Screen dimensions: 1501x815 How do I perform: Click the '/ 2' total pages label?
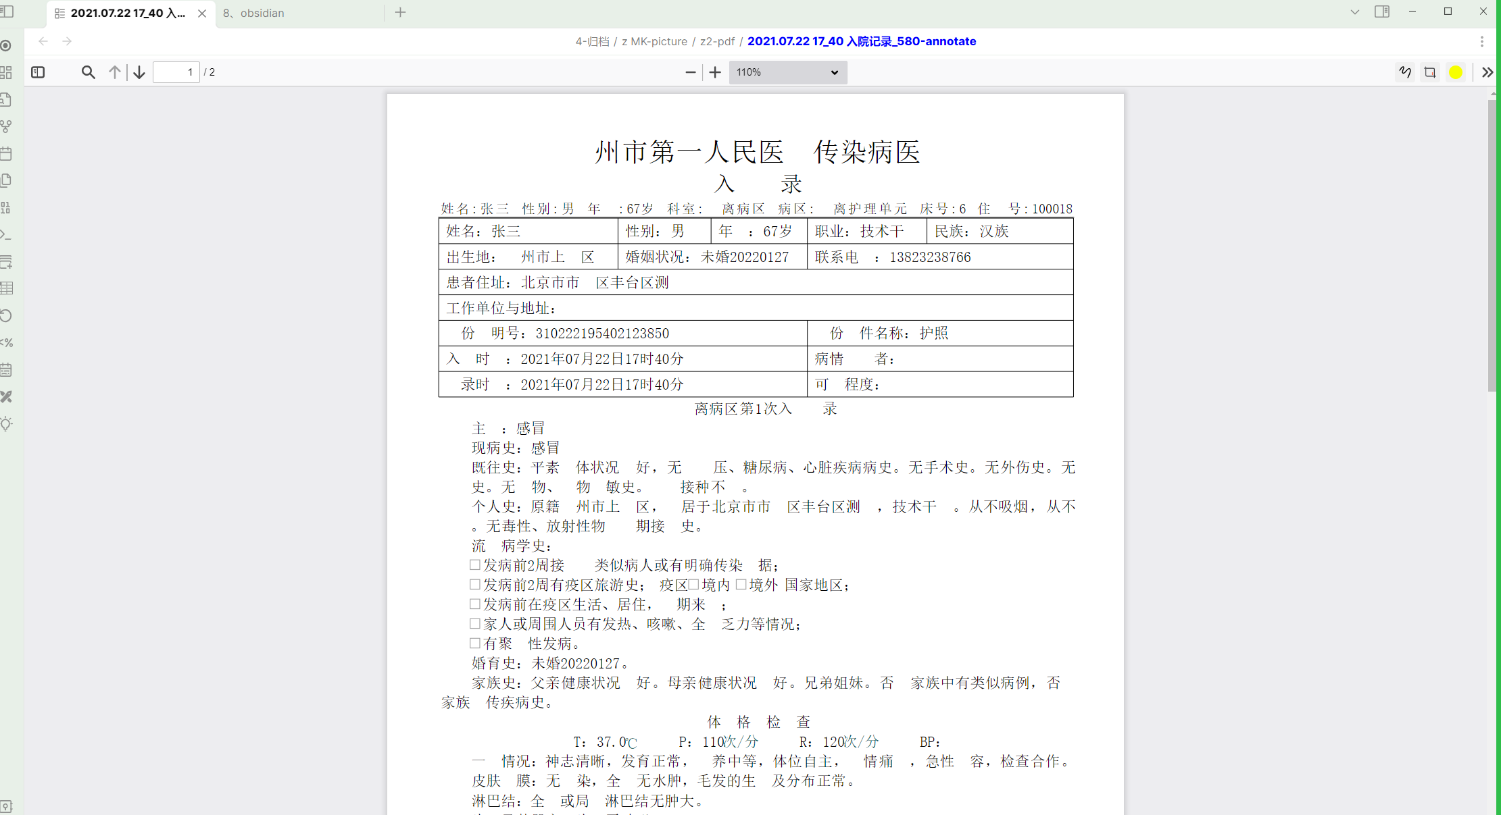tap(210, 72)
